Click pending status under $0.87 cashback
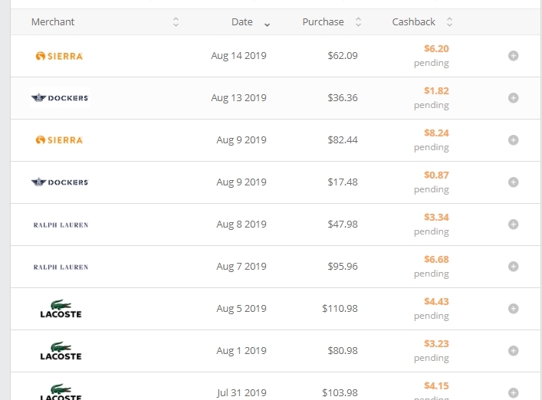 point(432,189)
